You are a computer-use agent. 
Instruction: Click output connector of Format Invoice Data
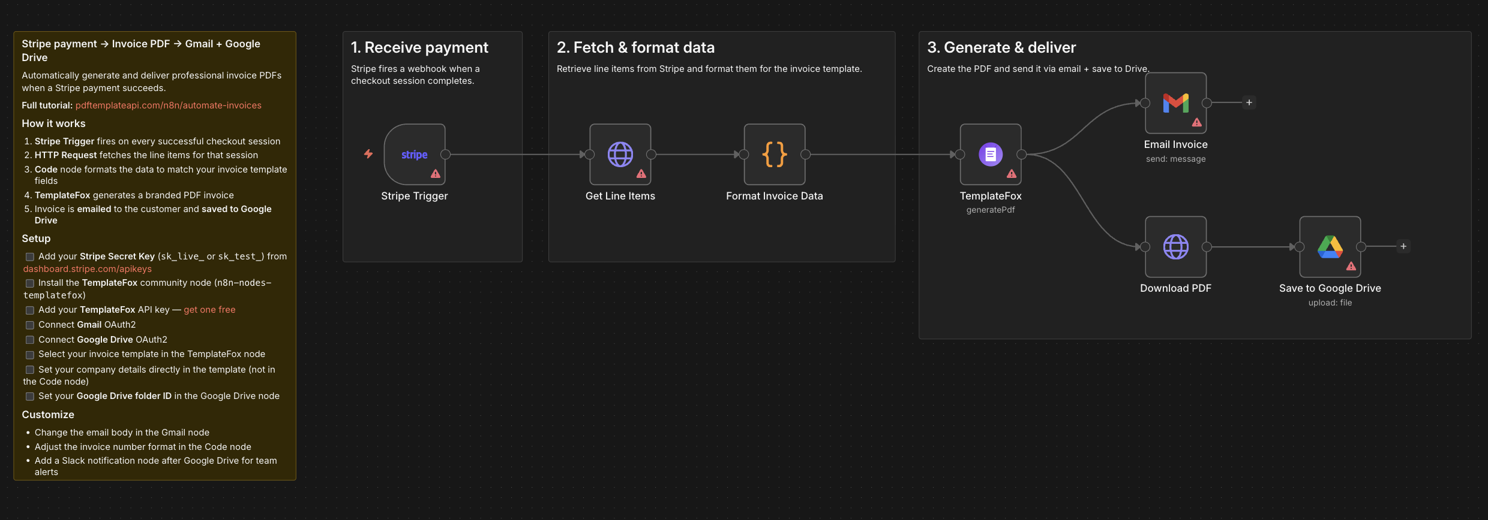click(x=806, y=155)
